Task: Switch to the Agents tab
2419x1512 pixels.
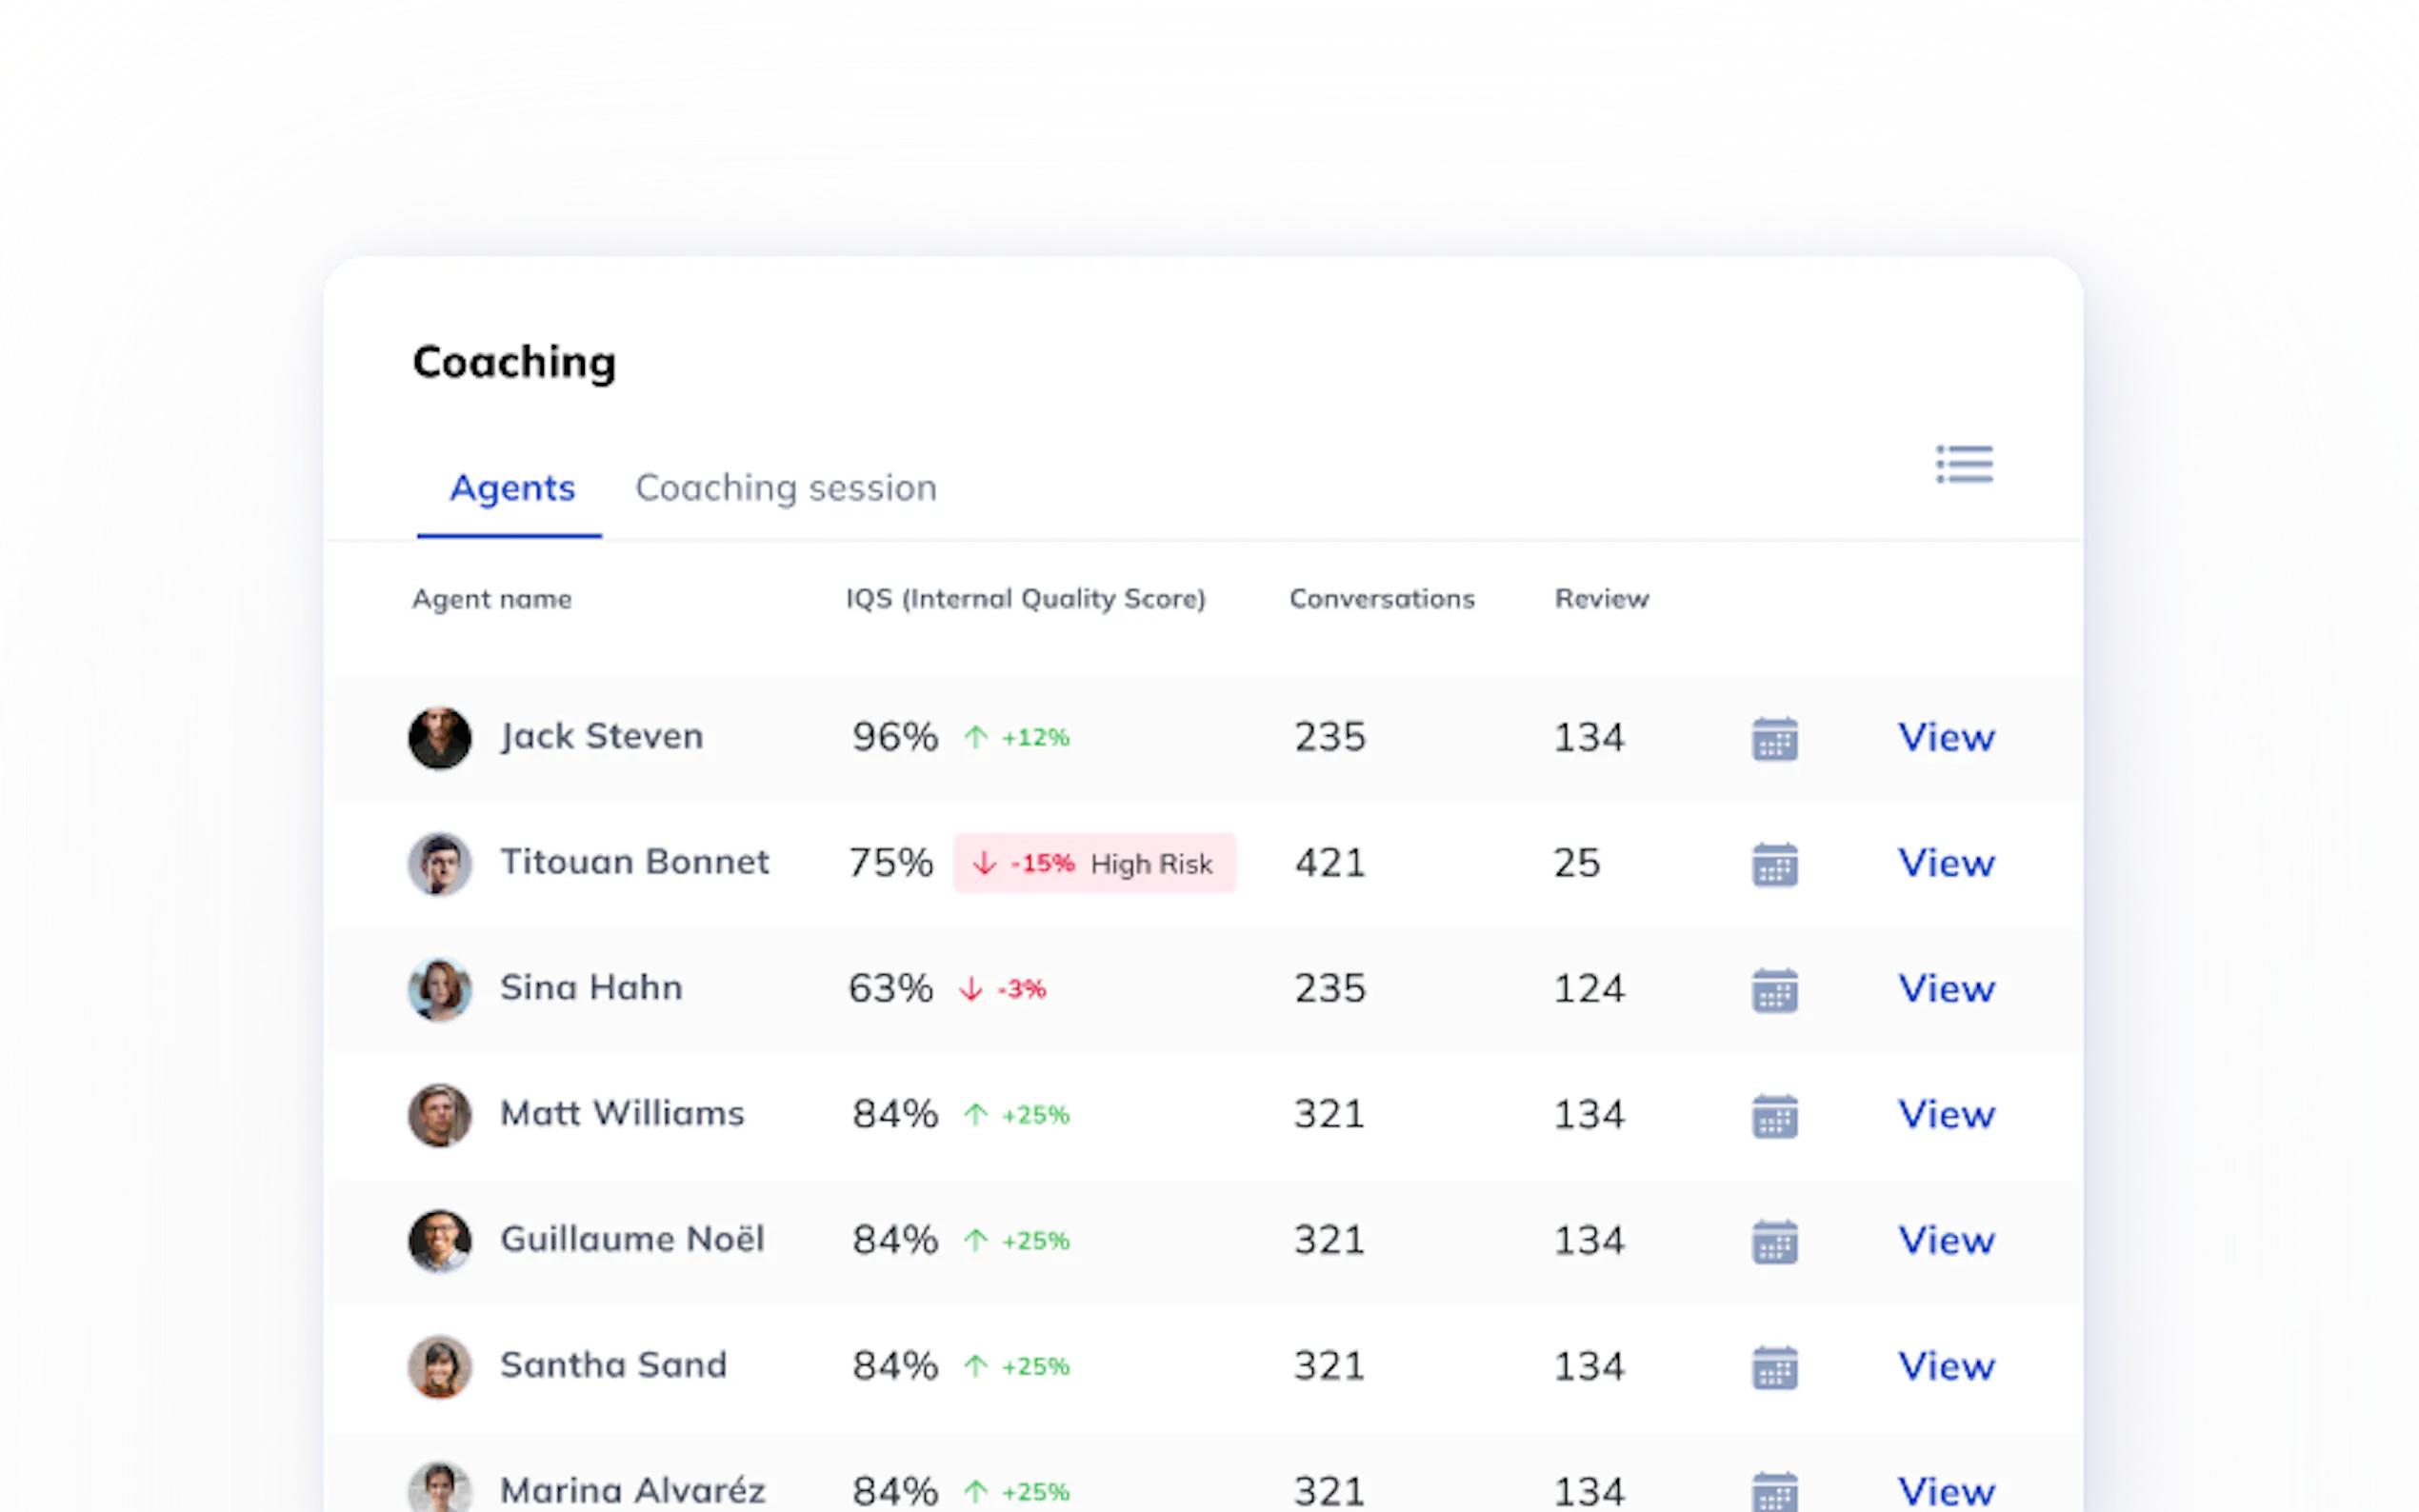Action: [x=512, y=488]
